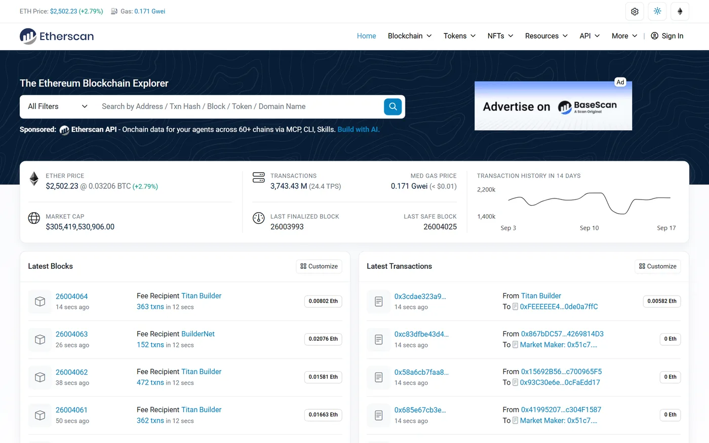Click the cube icon for block 26004061
Screen dimensions: 709x443
click(40, 415)
